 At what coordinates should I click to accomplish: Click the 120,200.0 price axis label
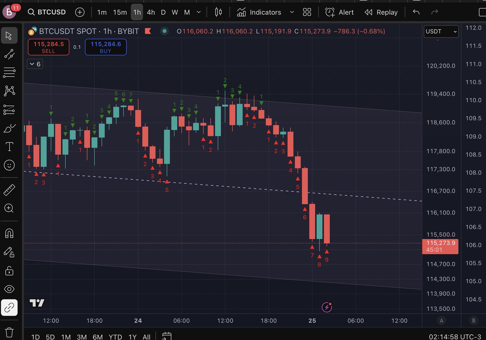[441, 66]
